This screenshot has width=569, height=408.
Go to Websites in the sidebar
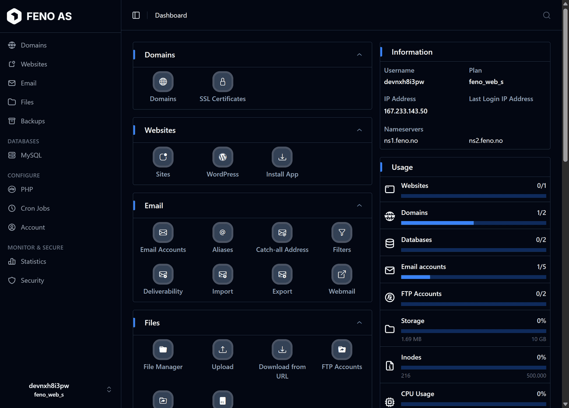60,64
